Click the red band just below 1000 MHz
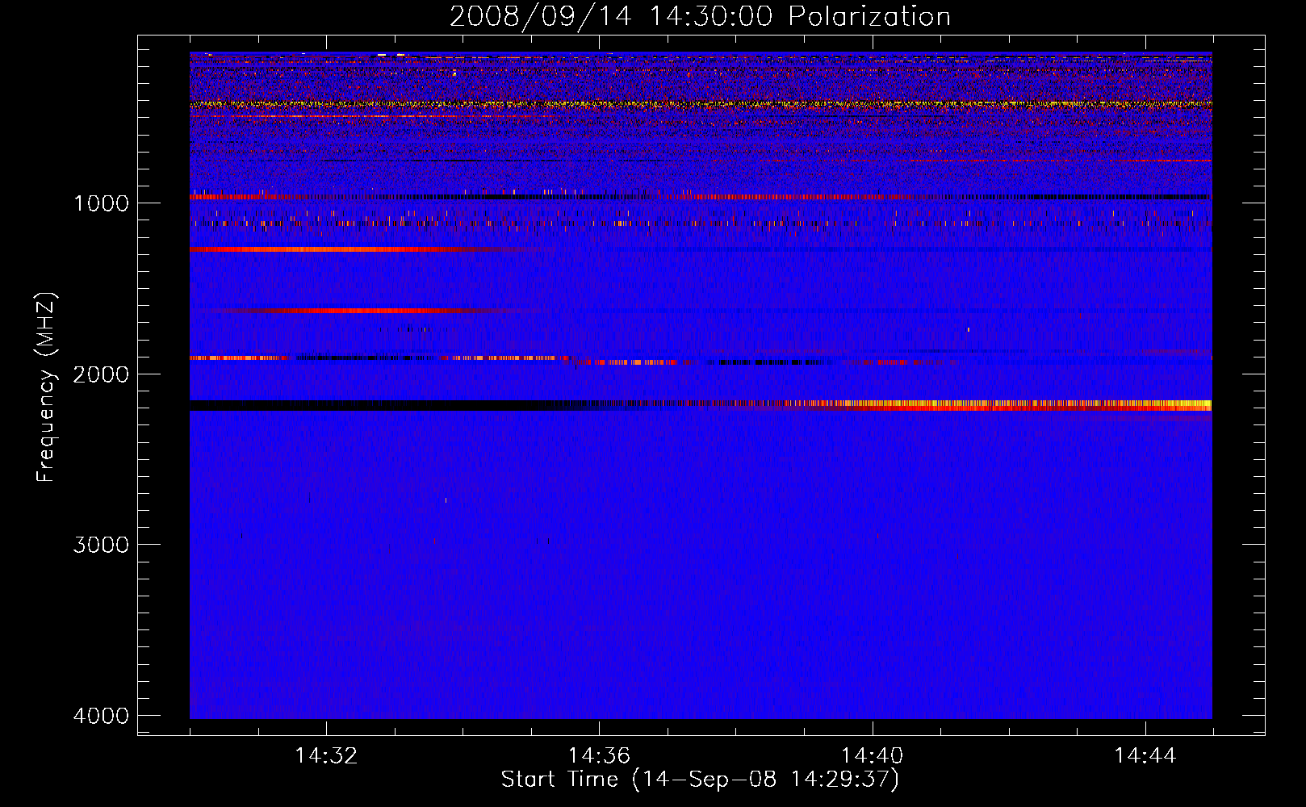 coord(234,196)
